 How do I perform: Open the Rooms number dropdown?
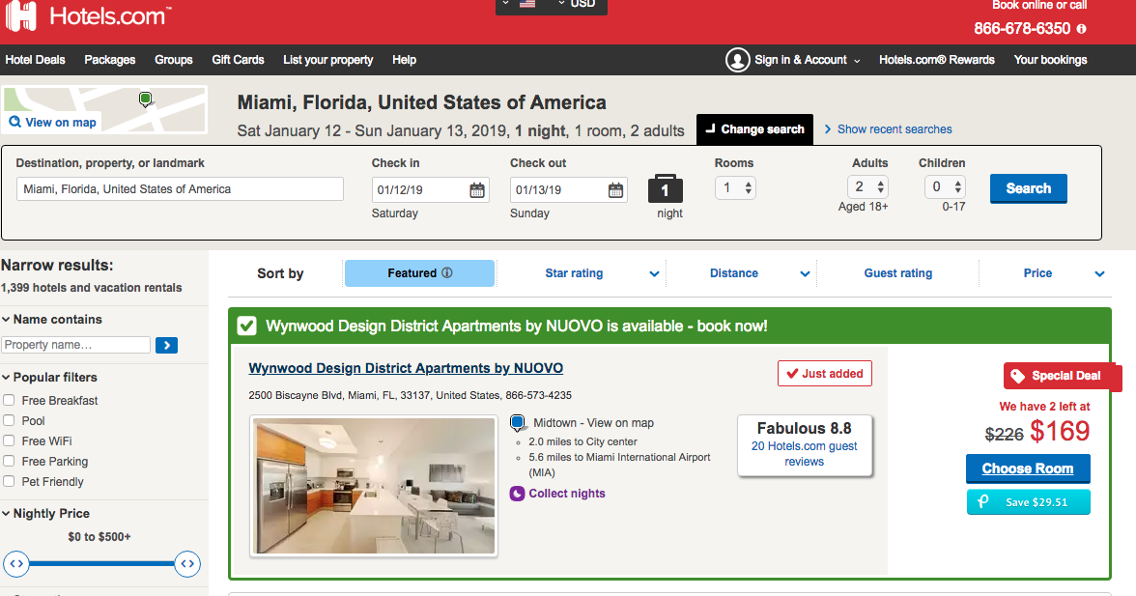coord(735,188)
